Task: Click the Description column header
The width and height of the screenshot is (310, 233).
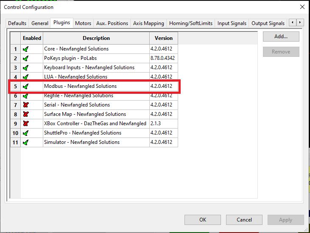Action: click(96, 38)
